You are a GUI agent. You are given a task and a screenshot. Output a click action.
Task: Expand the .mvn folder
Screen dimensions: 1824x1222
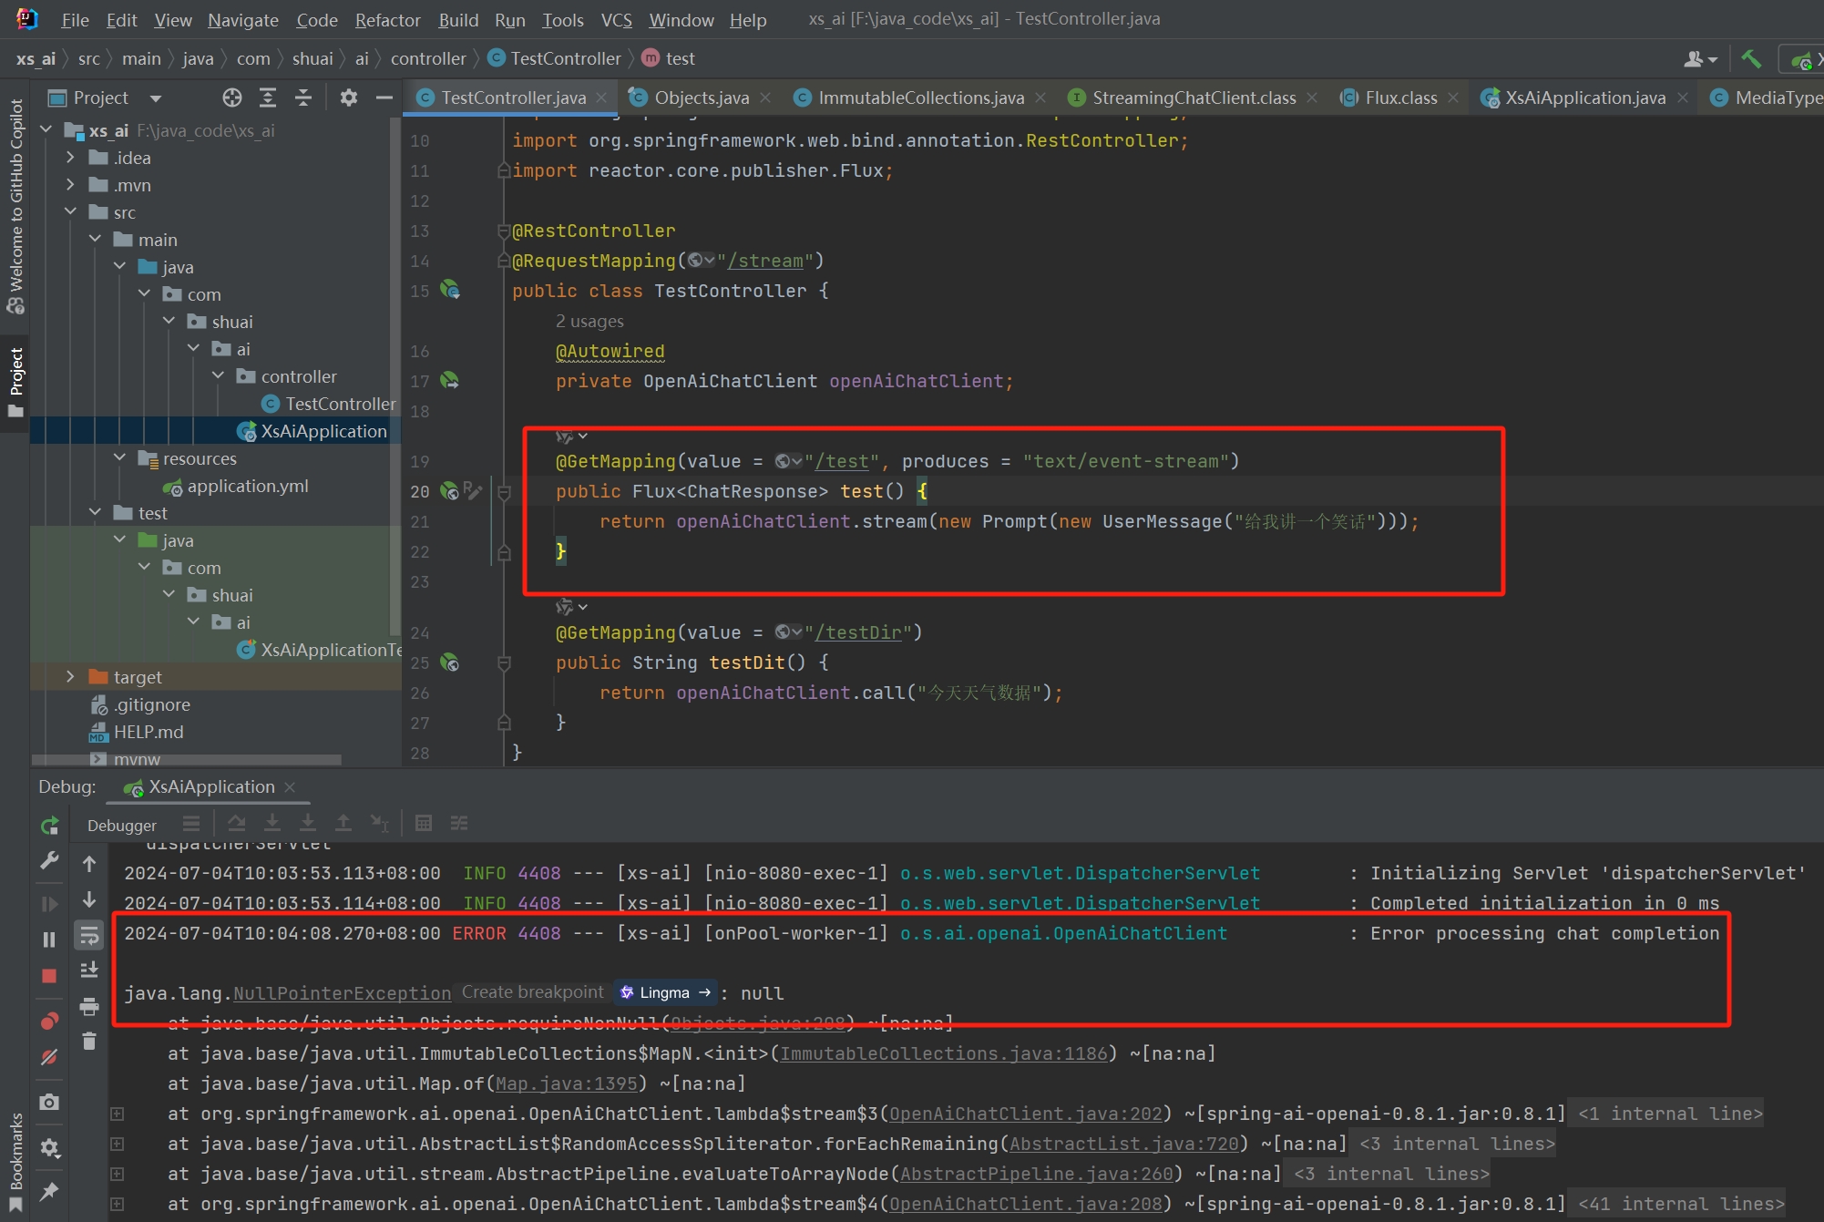(71, 185)
